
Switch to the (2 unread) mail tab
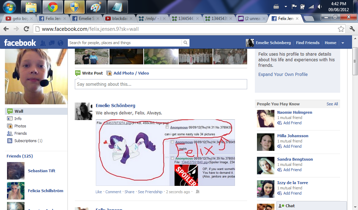click(251, 19)
